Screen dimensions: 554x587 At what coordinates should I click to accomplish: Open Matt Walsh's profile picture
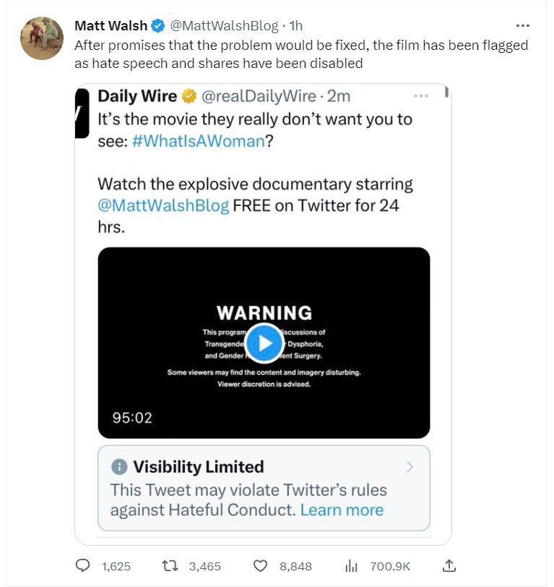coord(42,38)
